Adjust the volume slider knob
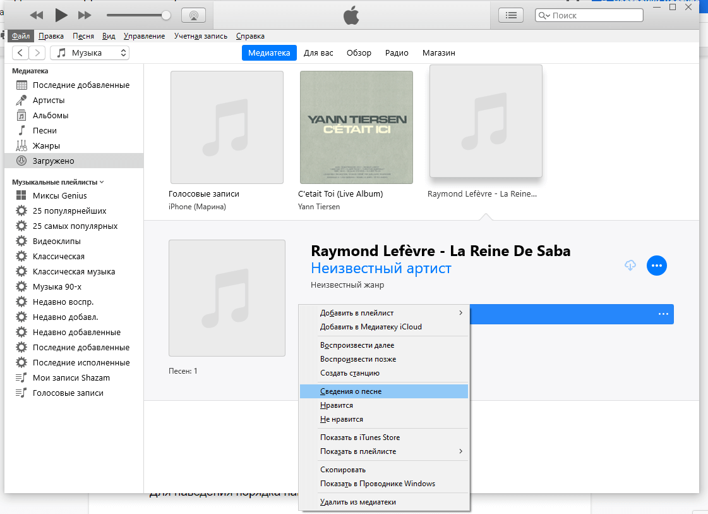This screenshot has height=514, width=708. (x=165, y=15)
